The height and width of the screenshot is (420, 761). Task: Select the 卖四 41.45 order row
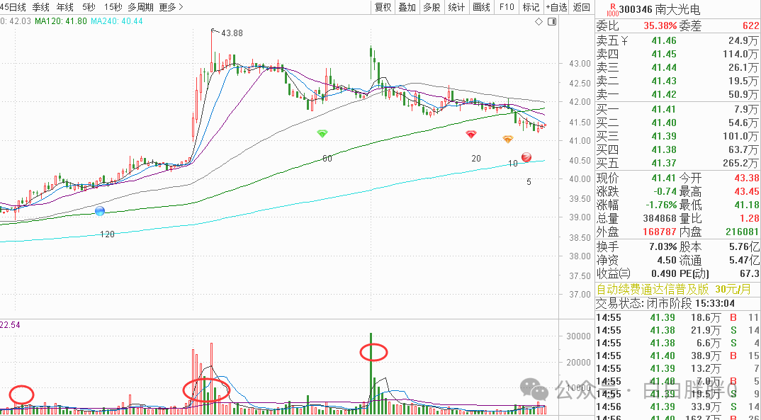pyautogui.click(x=677, y=54)
